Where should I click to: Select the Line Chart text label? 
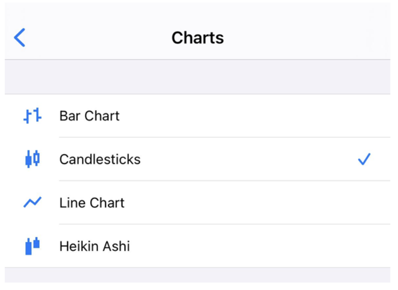92,202
